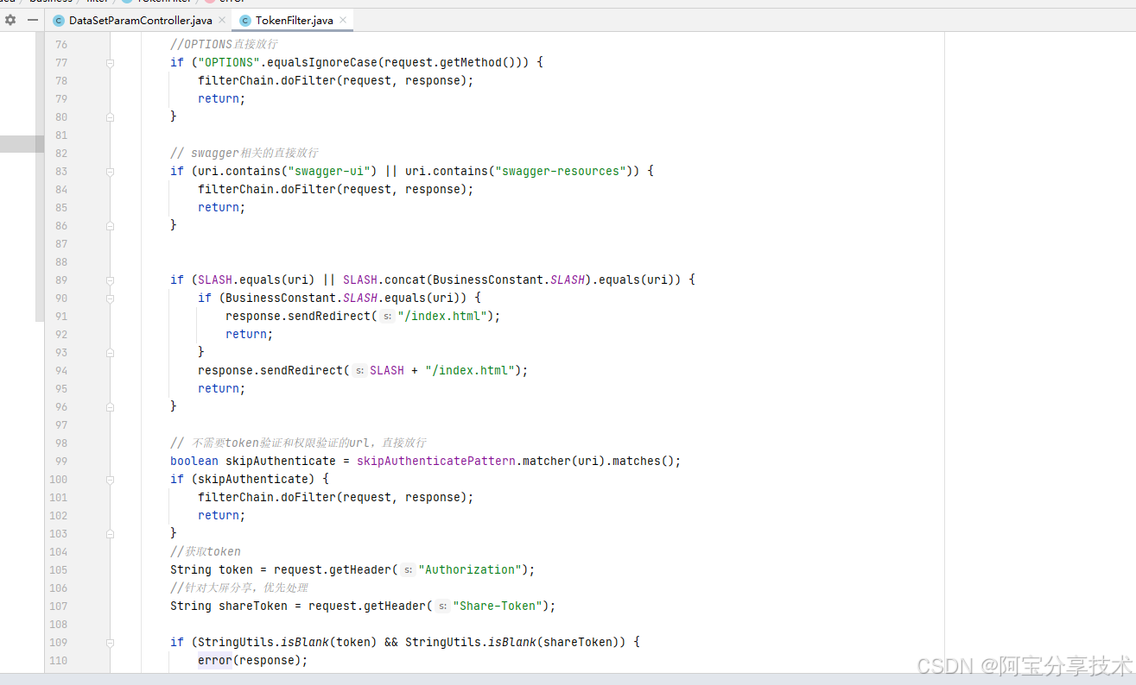Select the TokenFilter.java tab
This screenshot has height=685, width=1136.
293,20
